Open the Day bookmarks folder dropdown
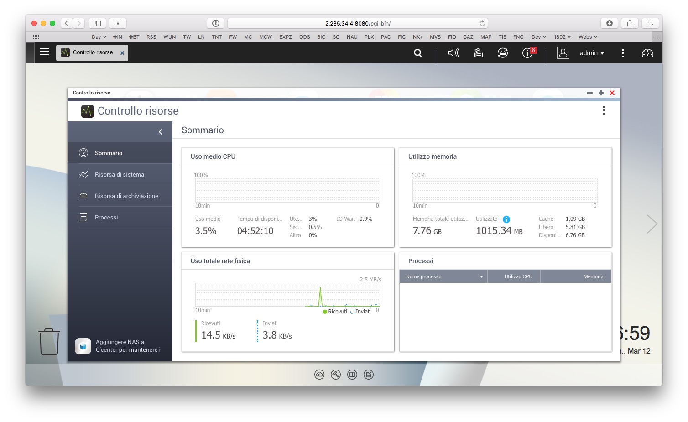688x422 pixels. [99, 37]
